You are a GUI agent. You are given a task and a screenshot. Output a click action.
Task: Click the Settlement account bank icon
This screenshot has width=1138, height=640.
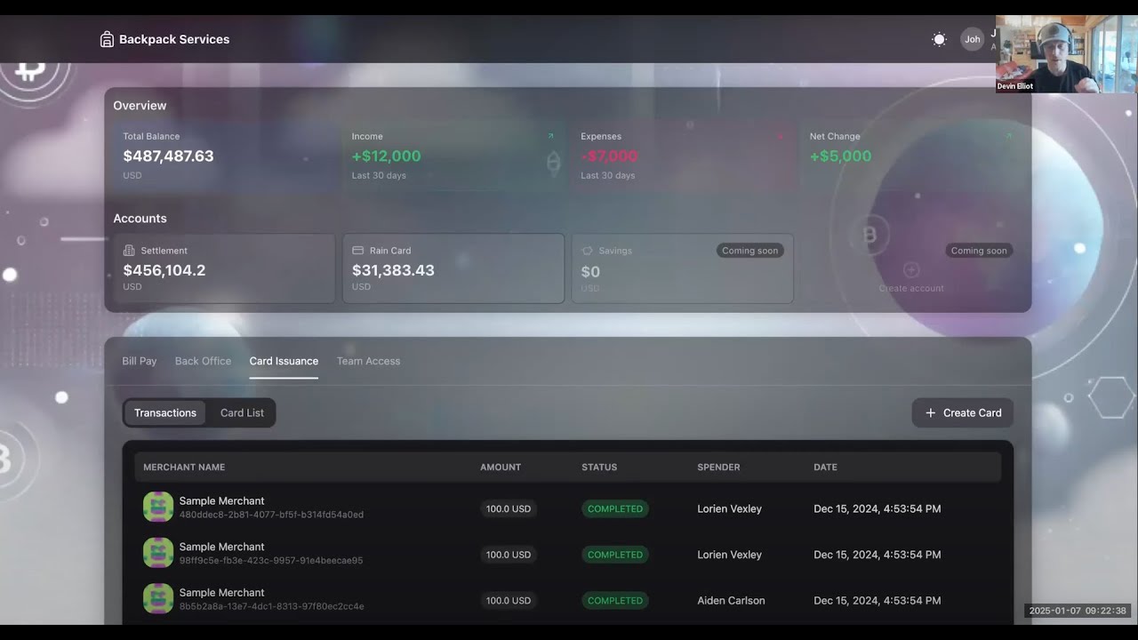click(x=129, y=251)
